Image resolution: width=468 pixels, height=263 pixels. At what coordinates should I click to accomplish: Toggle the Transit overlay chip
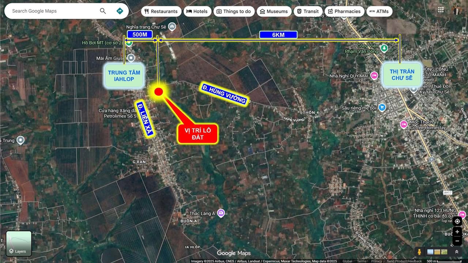[308, 11]
